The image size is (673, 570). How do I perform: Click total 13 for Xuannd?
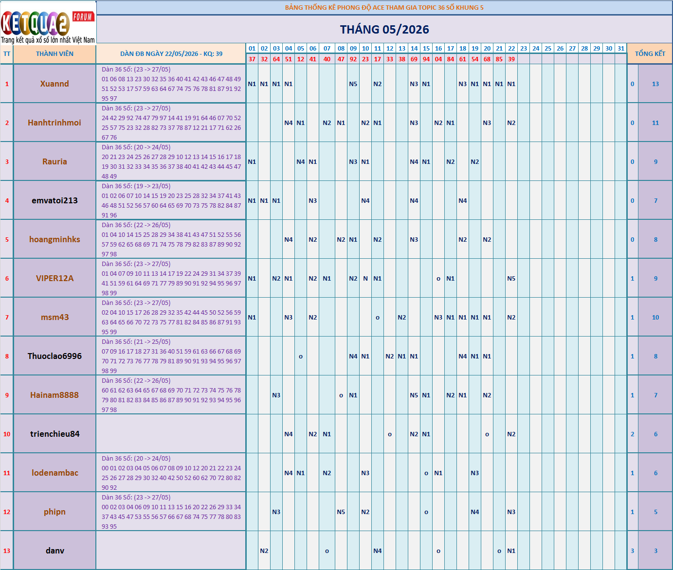pos(655,84)
